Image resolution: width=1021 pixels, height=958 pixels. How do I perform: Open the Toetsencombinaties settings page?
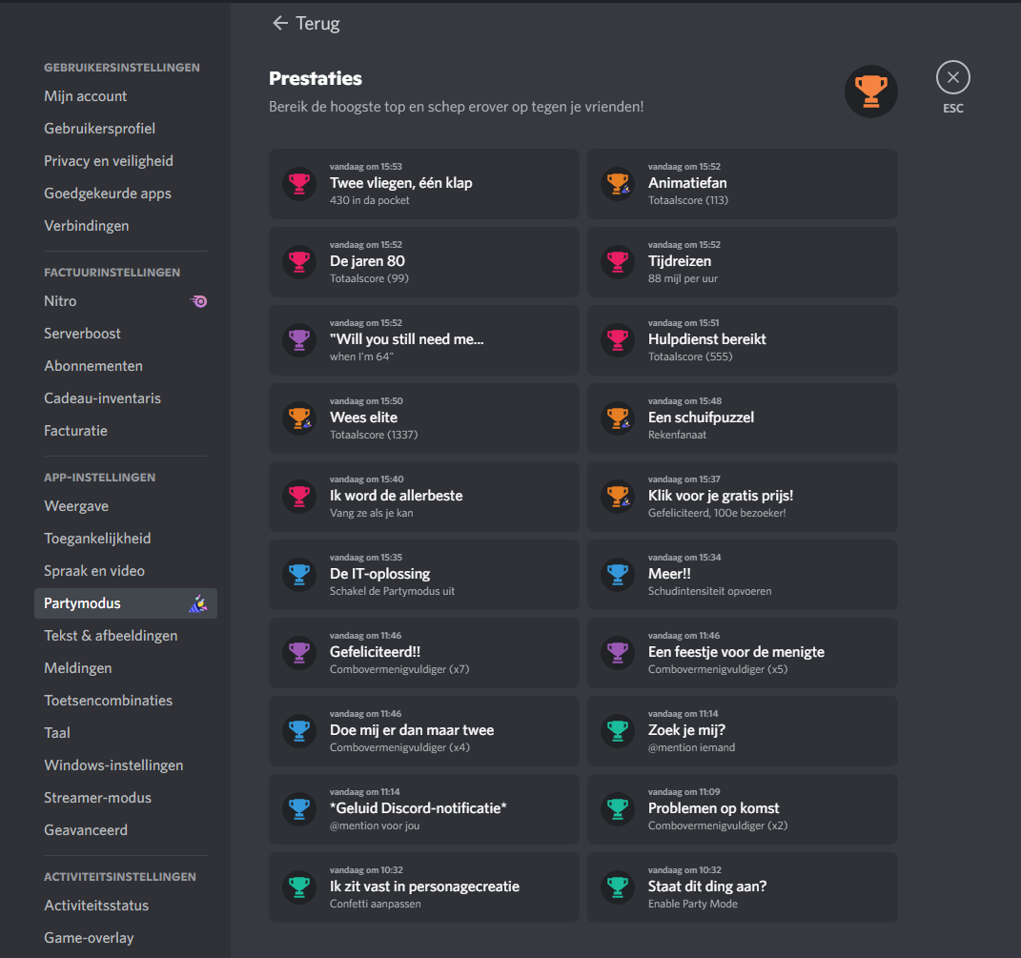(108, 701)
